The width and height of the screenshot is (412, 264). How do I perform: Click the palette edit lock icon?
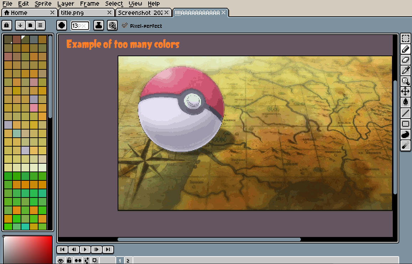click(6, 26)
